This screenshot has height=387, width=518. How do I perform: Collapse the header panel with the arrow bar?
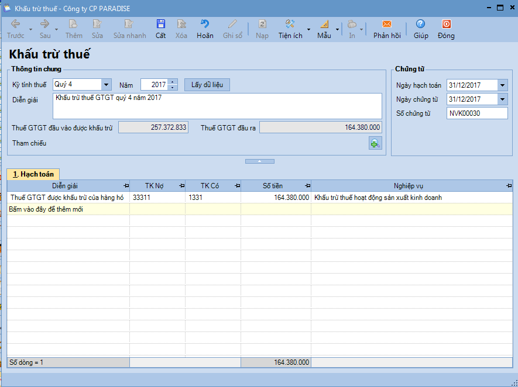coord(260,161)
